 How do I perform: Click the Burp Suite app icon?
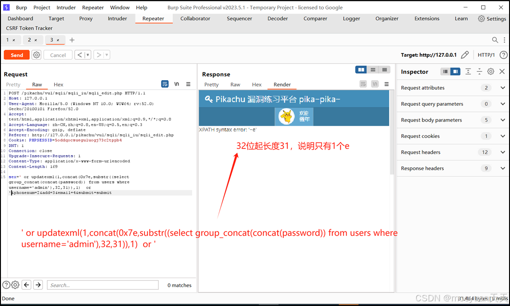coord(7,7)
